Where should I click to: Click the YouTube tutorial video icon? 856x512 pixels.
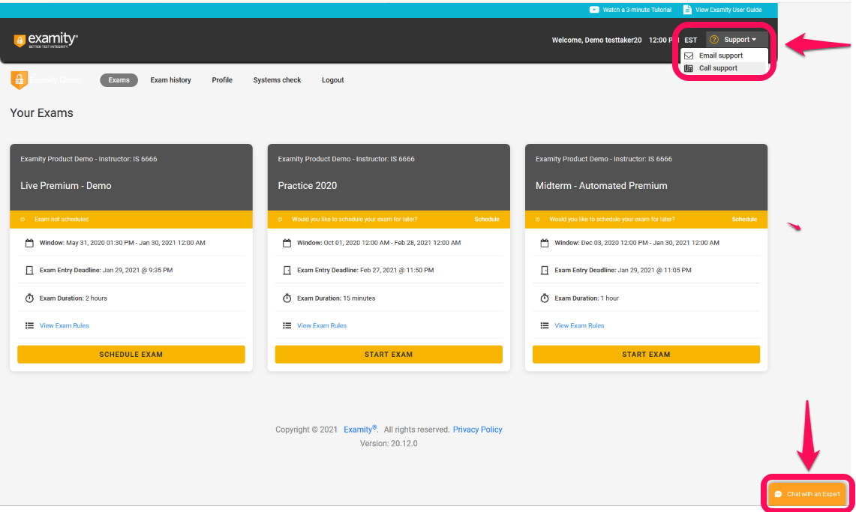pos(594,9)
